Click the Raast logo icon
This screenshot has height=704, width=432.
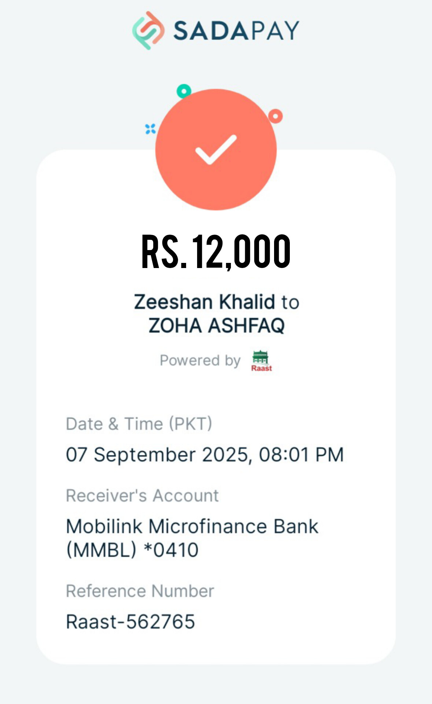[x=261, y=361]
